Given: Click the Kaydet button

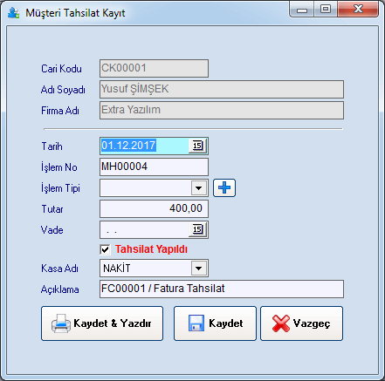Looking at the screenshot, I should tap(215, 323).
